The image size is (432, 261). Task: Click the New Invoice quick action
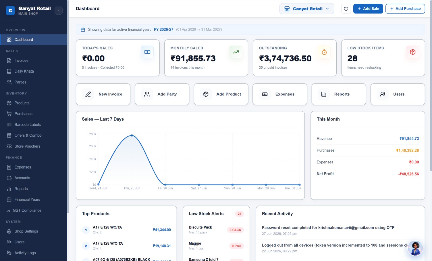pyautogui.click(x=103, y=94)
